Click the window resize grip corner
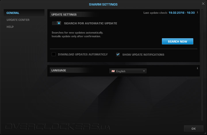This screenshot has width=207, height=135. pyautogui.click(x=205, y=133)
